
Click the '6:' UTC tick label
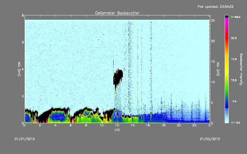(x=71, y=125)
